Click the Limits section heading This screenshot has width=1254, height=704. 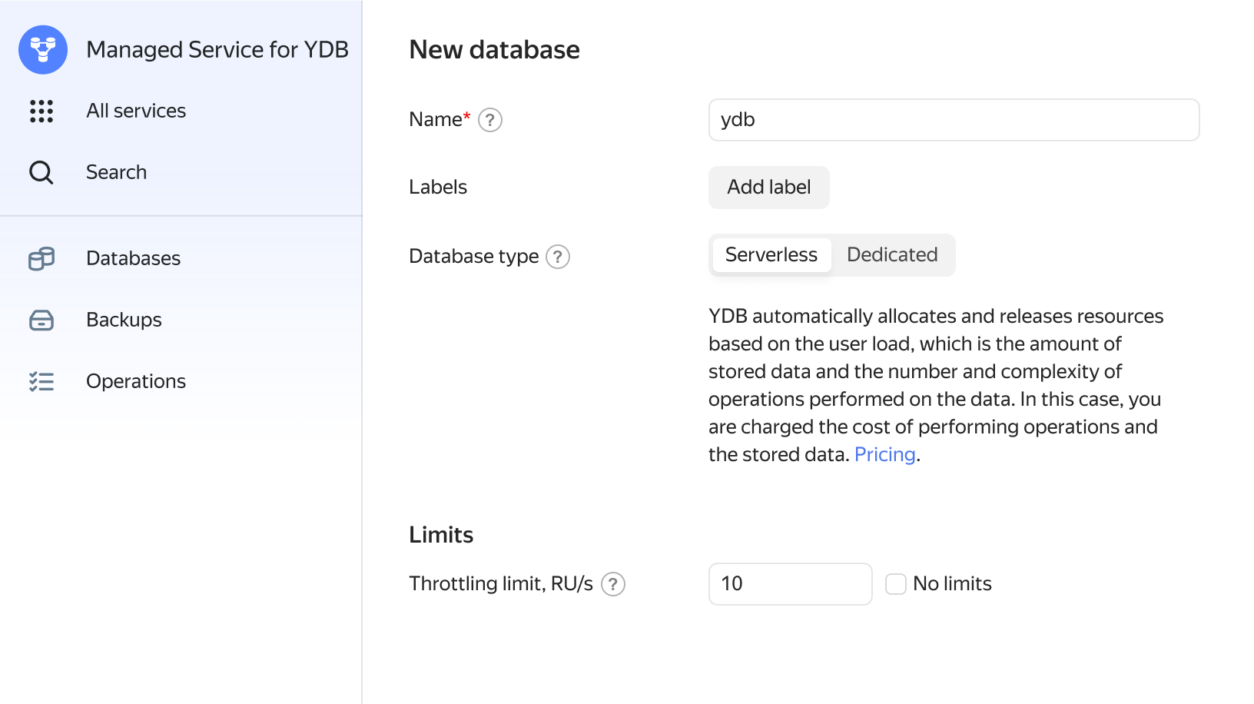pos(441,535)
